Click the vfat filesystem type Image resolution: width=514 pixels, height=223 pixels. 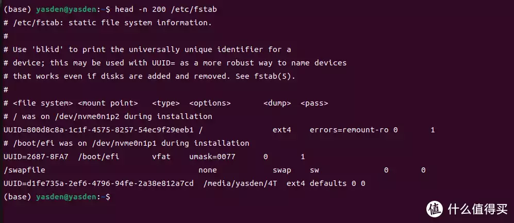[x=161, y=157]
